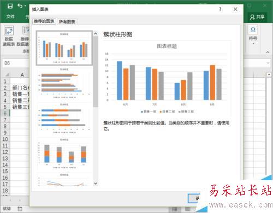Screen dimensions: 273x213
Task: Click the Undo arrow icon
Action: click(x=20, y=6)
